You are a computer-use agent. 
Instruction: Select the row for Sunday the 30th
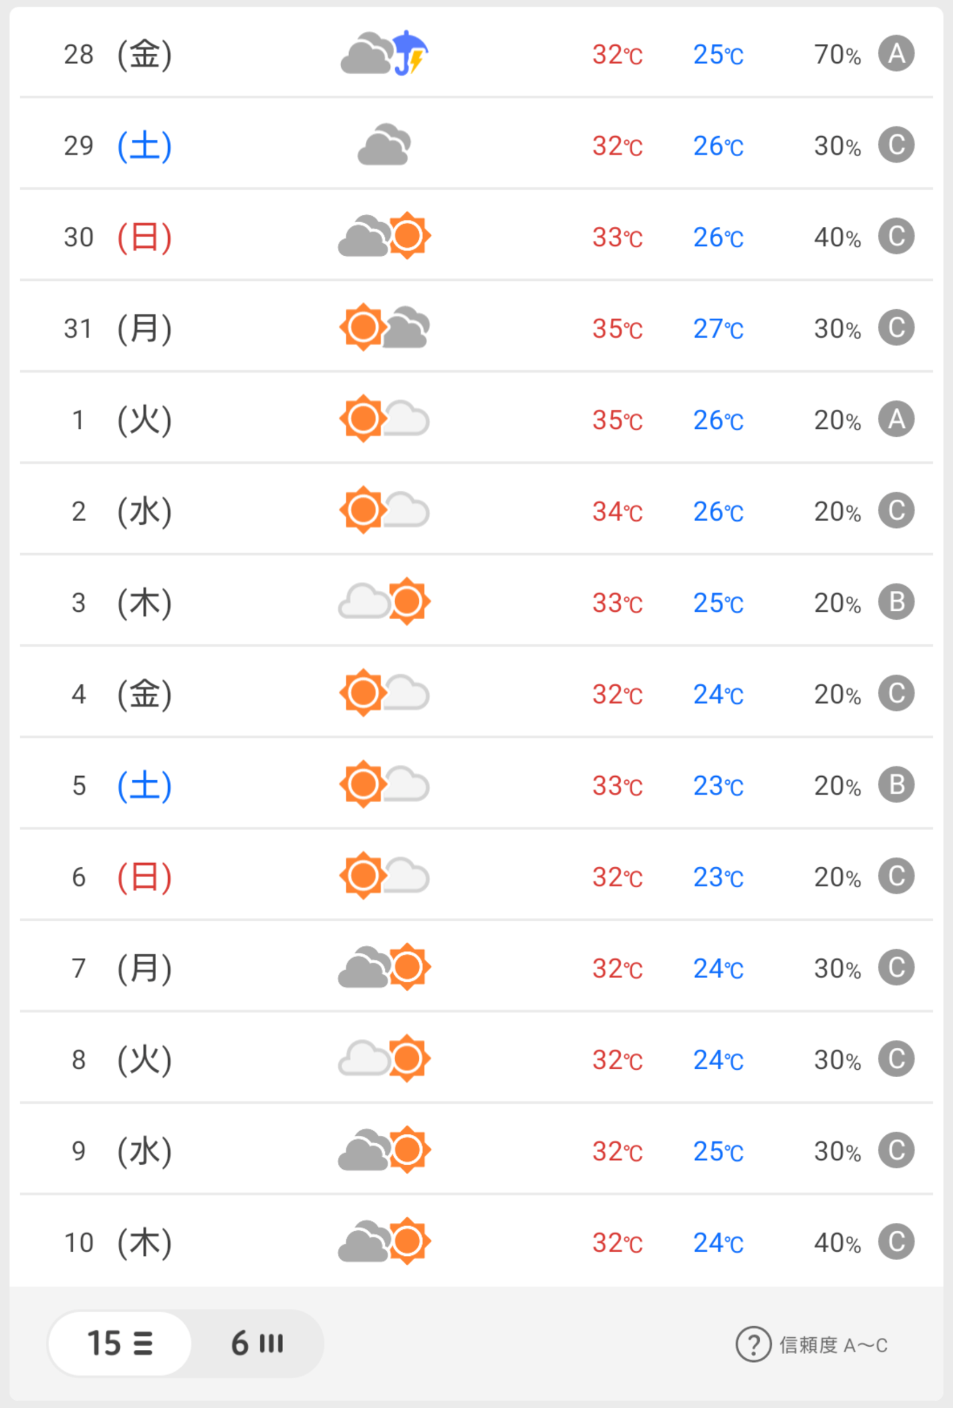pyautogui.click(x=476, y=236)
